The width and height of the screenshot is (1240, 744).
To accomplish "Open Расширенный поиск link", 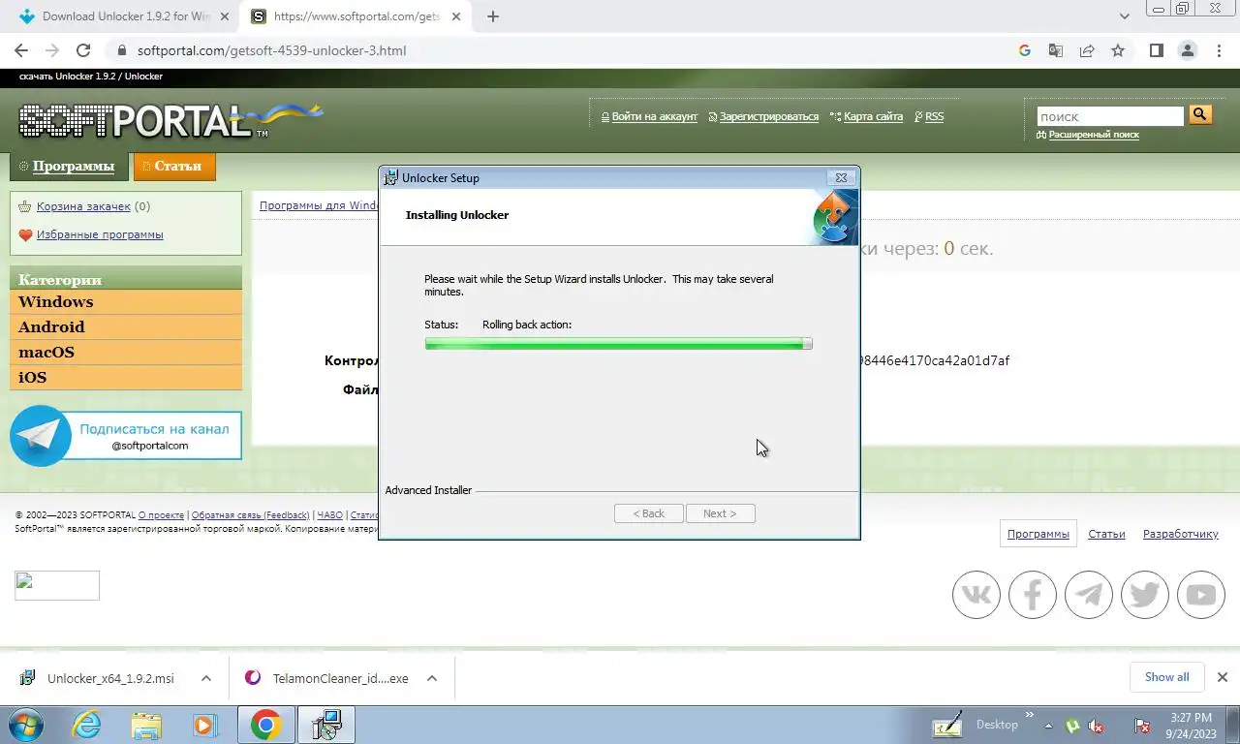I will pos(1094,135).
